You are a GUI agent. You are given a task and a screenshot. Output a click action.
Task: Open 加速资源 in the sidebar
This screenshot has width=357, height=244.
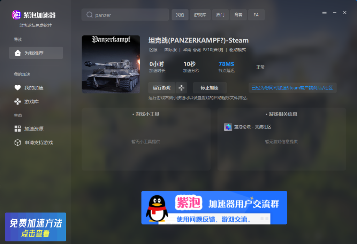(x=34, y=129)
